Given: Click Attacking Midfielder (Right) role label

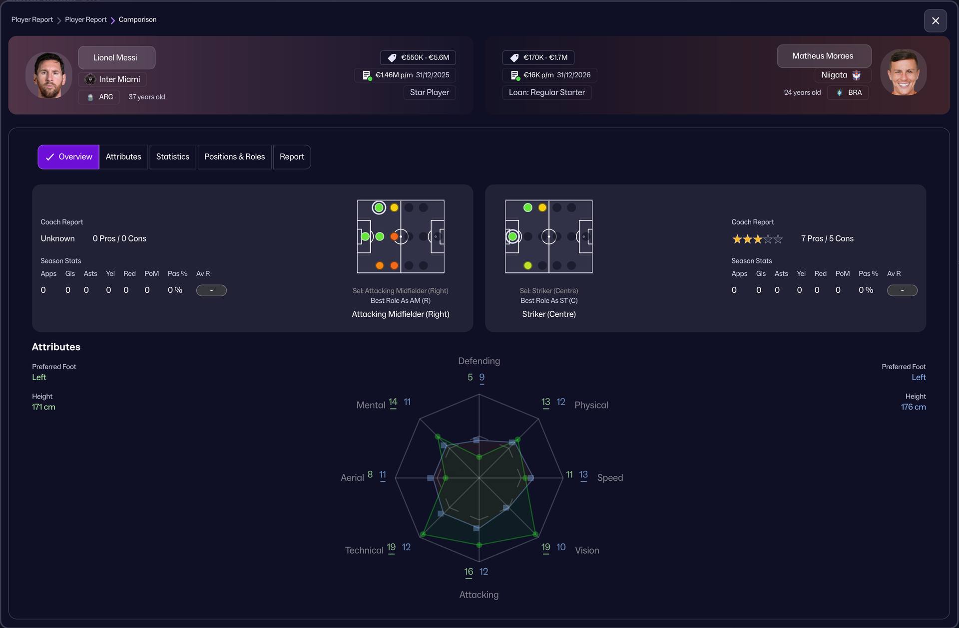Looking at the screenshot, I should (401, 314).
